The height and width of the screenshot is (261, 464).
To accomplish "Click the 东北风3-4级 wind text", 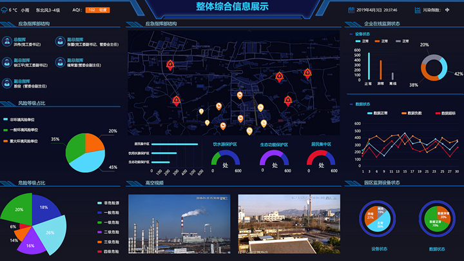I will (48, 10).
